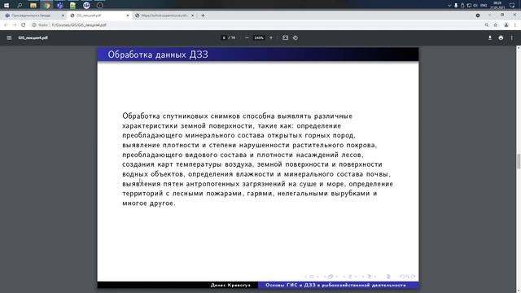Screen dimensions: 521x293
Task: Switch to the first browser tab
Action: click(33, 15)
